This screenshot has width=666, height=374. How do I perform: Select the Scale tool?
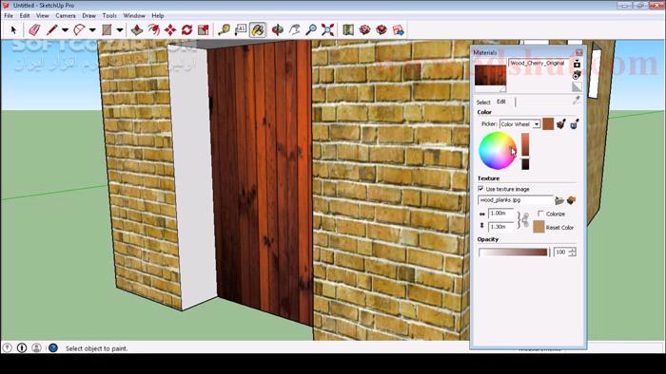pos(204,30)
